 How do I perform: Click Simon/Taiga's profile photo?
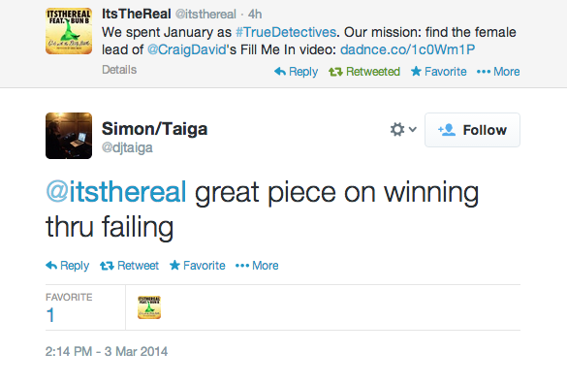pos(69,136)
